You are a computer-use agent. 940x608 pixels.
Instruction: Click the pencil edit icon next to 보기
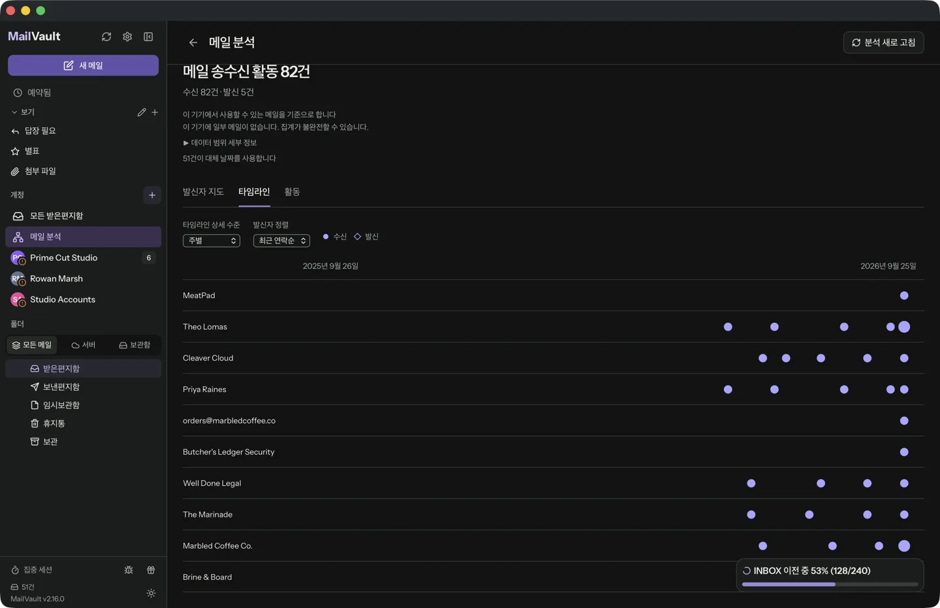pyautogui.click(x=142, y=112)
